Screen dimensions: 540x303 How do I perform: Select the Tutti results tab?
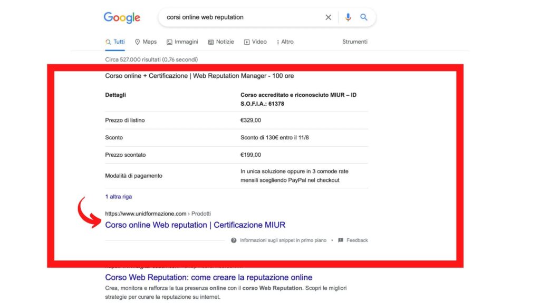tap(115, 42)
